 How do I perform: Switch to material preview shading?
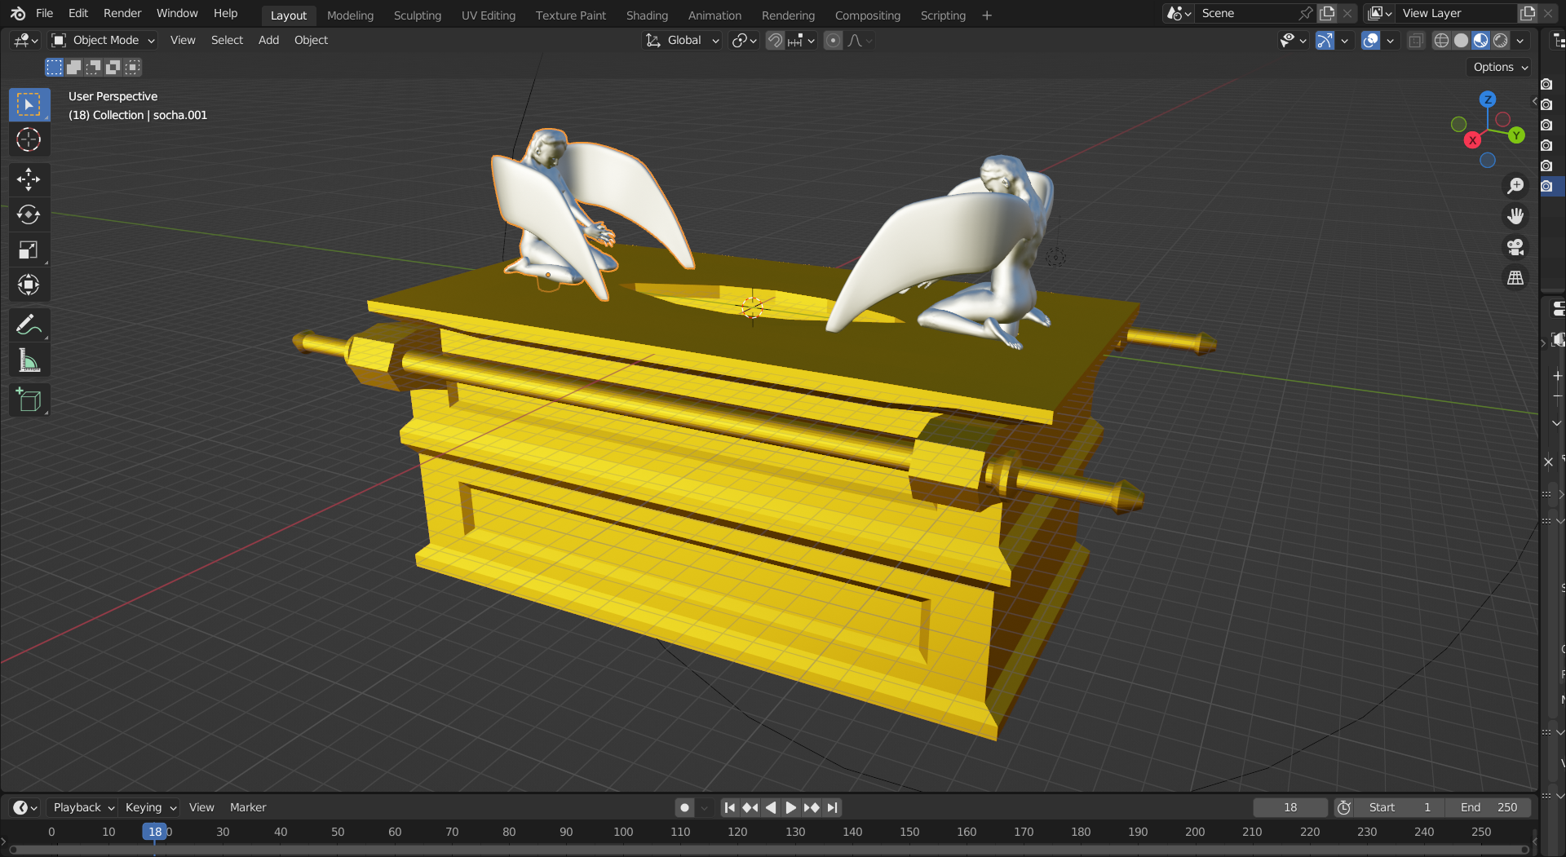1480,40
